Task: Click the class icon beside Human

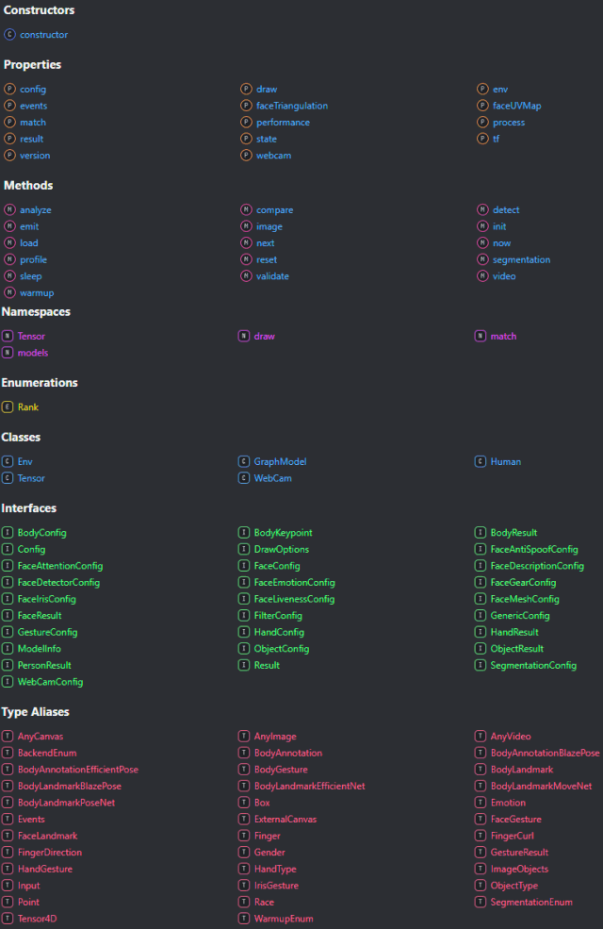Action: pyautogui.click(x=481, y=461)
